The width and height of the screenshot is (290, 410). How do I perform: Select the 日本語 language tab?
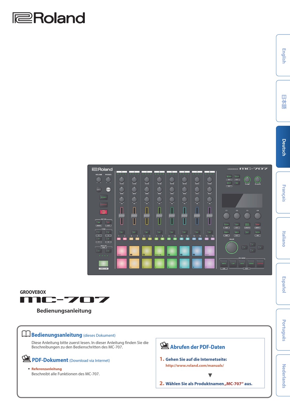[283, 101]
